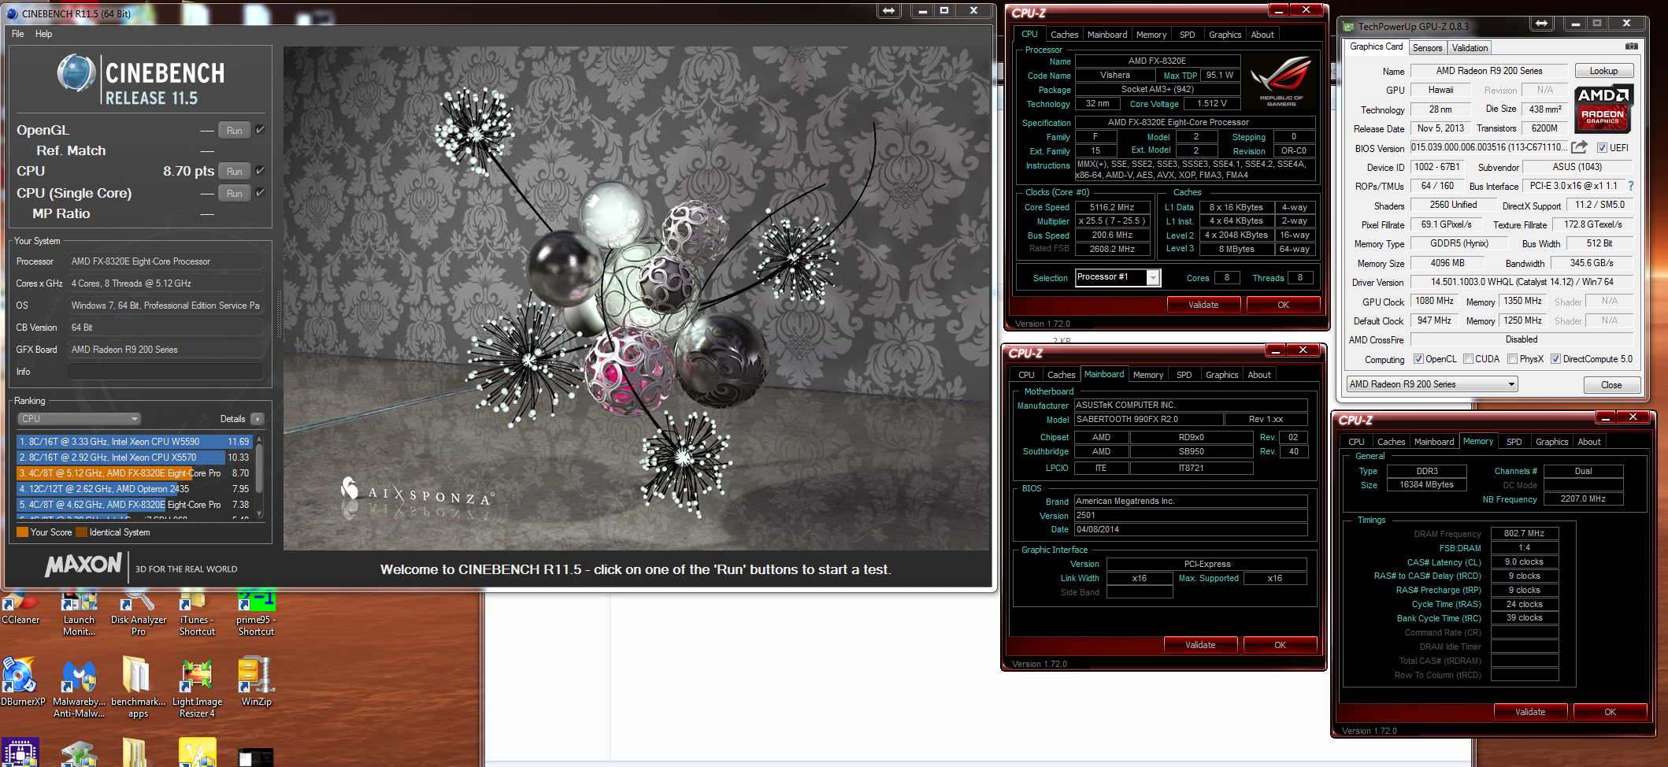Open the AMD Radeon R9 200 Series GPU dropdown
Screen dimensions: 1668x767
(x=1432, y=384)
